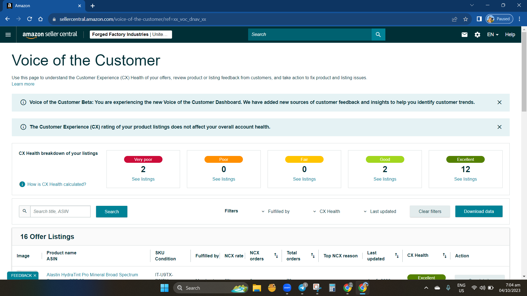Open the messages envelope icon
The height and width of the screenshot is (296, 527).
pyautogui.click(x=464, y=35)
